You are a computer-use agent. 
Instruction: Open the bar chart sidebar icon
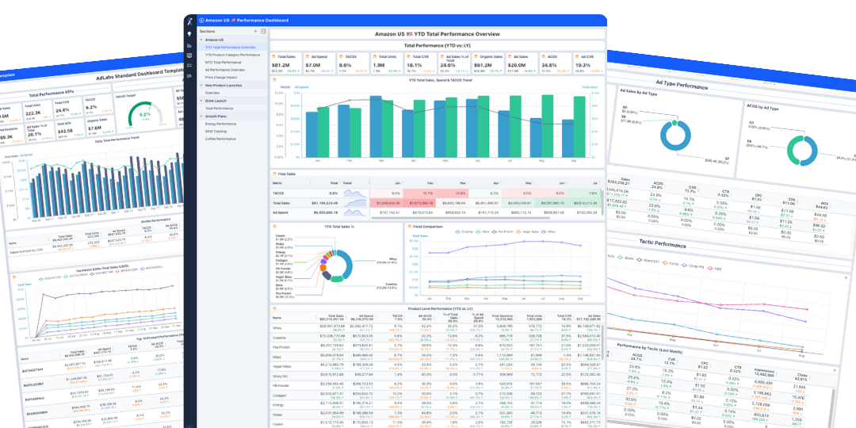pyautogui.click(x=189, y=44)
